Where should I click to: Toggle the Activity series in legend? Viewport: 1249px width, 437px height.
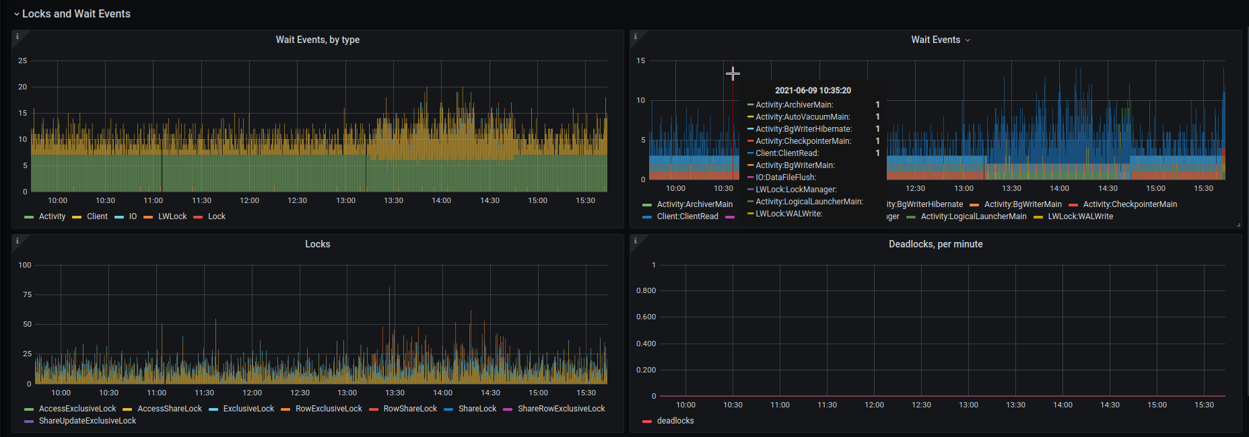pyautogui.click(x=52, y=216)
